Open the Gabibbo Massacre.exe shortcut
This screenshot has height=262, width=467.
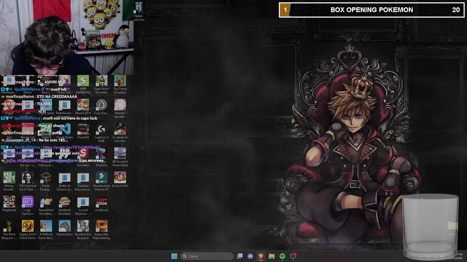(83, 182)
